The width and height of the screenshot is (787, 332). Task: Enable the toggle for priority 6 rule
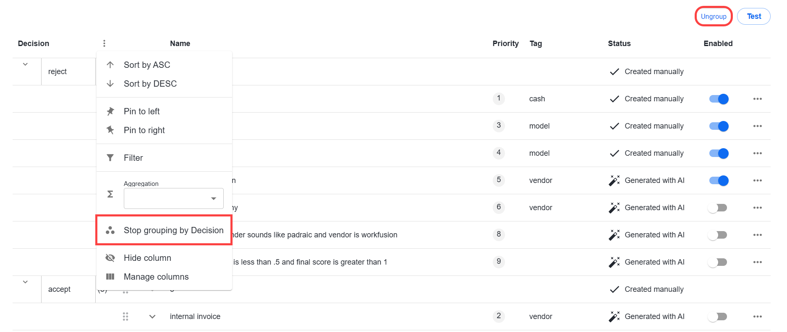pyautogui.click(x=718, y=208)
